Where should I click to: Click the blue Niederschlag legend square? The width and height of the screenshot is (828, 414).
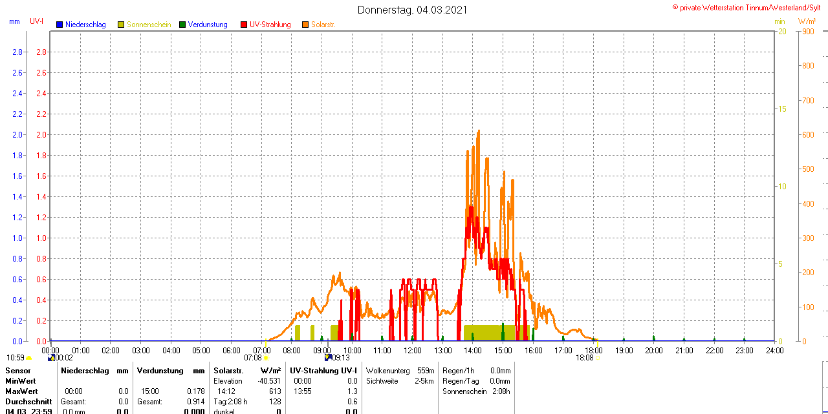(x=60, y=25)
